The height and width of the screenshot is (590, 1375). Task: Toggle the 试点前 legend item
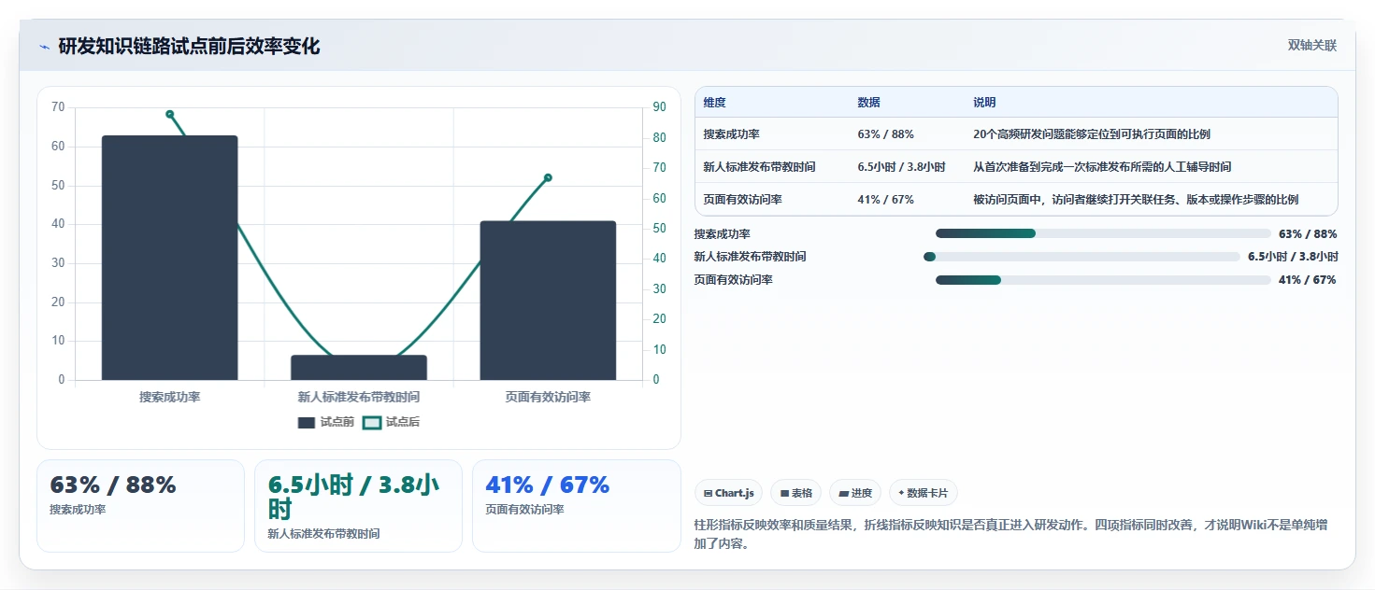[326, 422]
